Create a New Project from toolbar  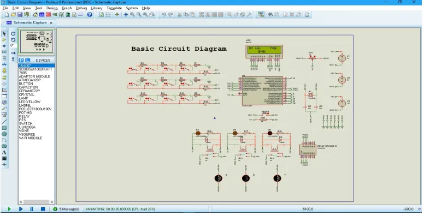tap(7, 15)
